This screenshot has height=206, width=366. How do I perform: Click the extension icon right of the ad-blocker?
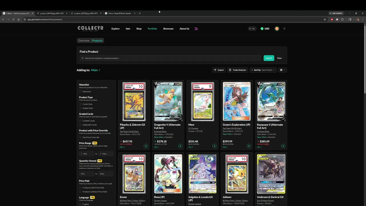point(337,19)
